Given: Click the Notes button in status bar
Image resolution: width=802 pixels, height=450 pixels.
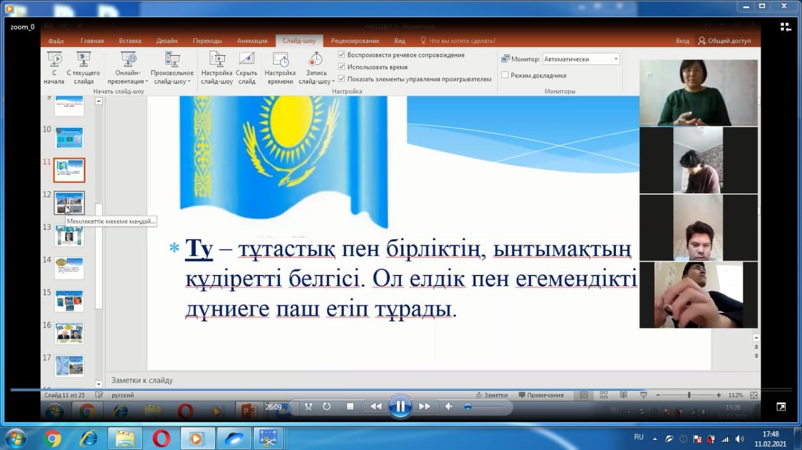Looking at the screenshot, I should (x=491, y=395).
